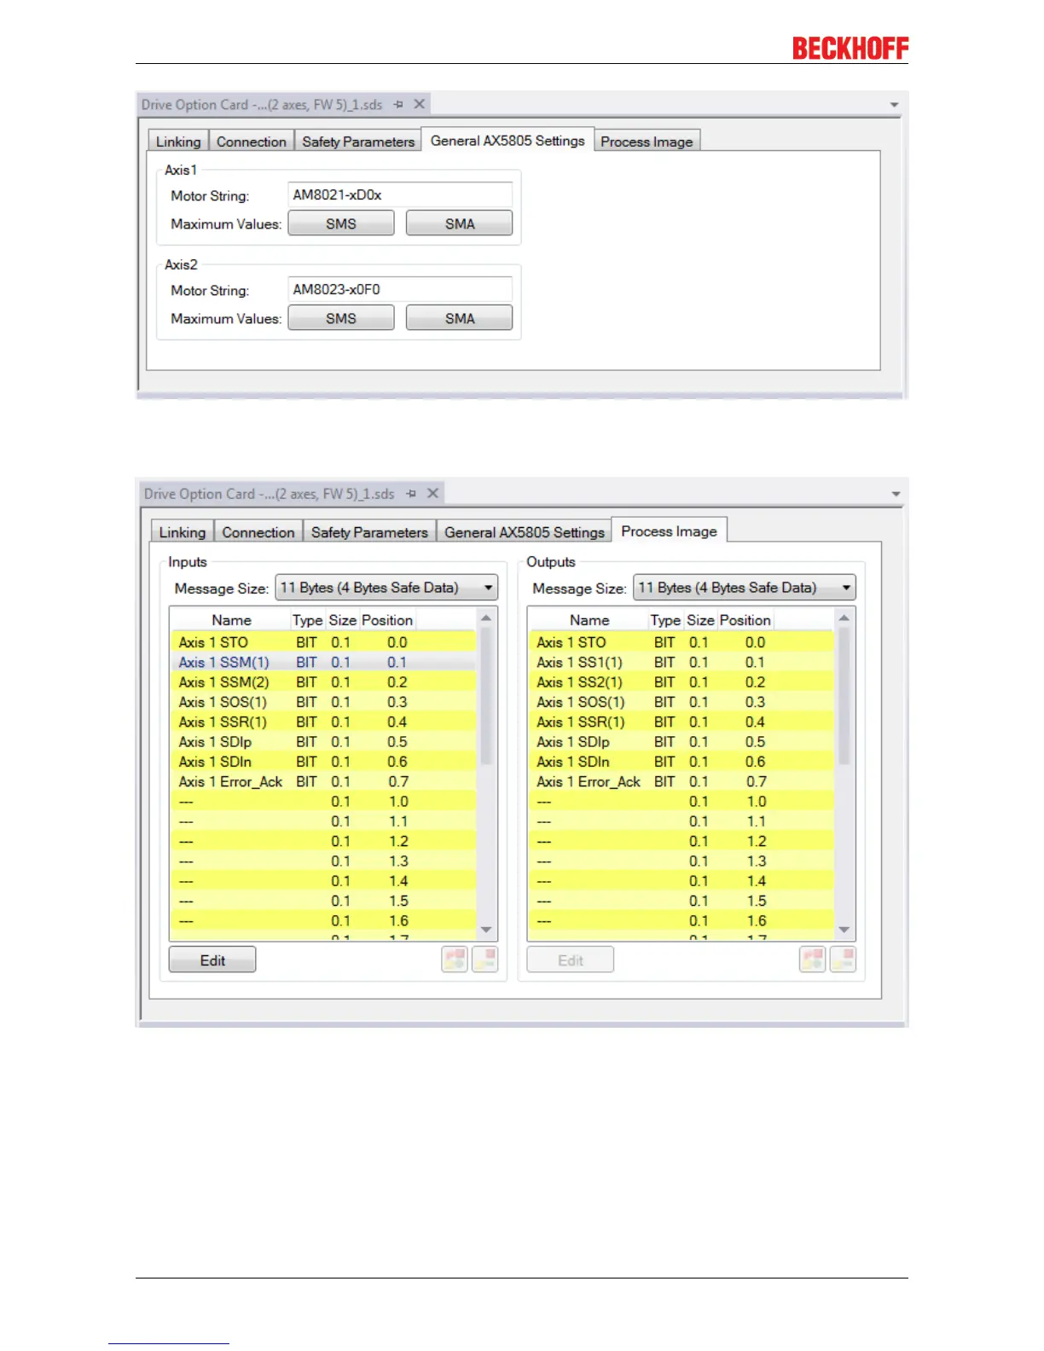Select Outputs row at position 1.3
The height and width of the screenshot is (1351, 1044).
point(681,861)
